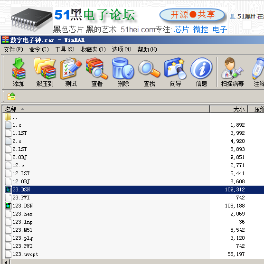Click the 微控 forum link

click(200, 29)
